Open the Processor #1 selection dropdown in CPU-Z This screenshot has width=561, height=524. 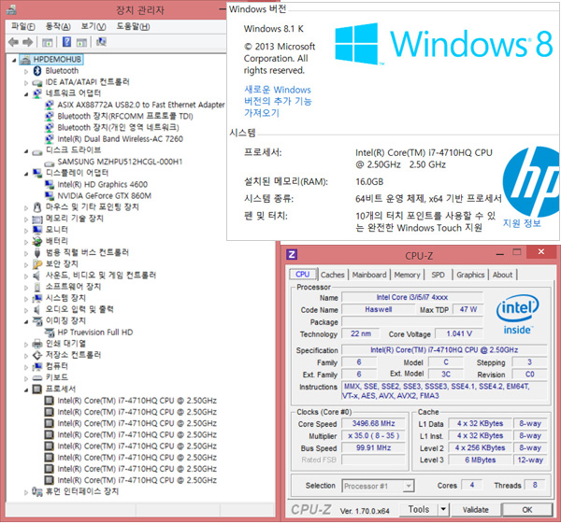point(408,486)
